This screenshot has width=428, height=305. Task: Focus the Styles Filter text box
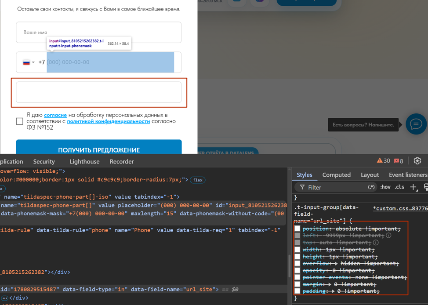336,187
